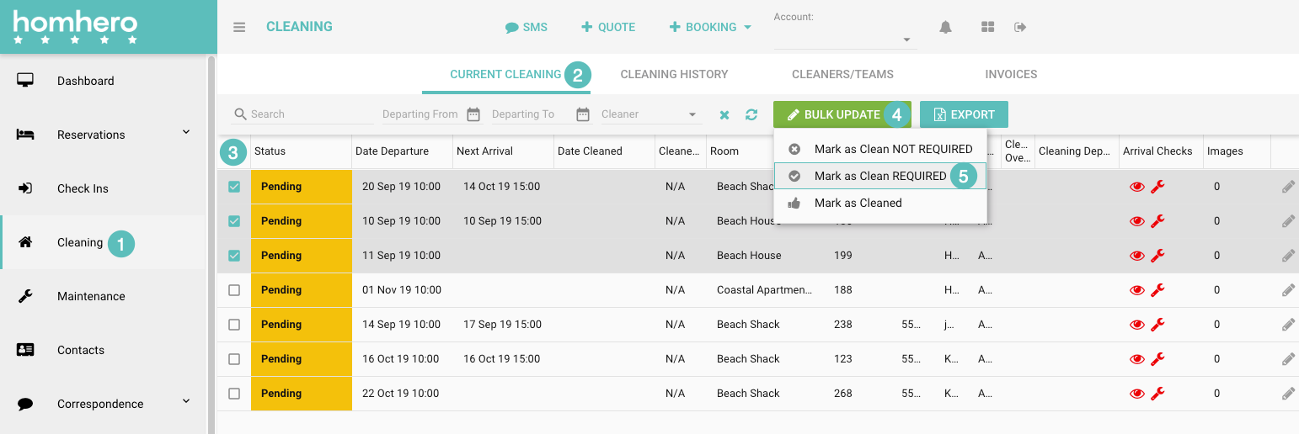
Task: Clear filters with the X icon
Action: 724,114
